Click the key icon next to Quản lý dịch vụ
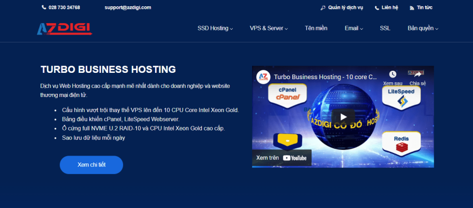This screenshot has width=473, height=208. point(323,8)
